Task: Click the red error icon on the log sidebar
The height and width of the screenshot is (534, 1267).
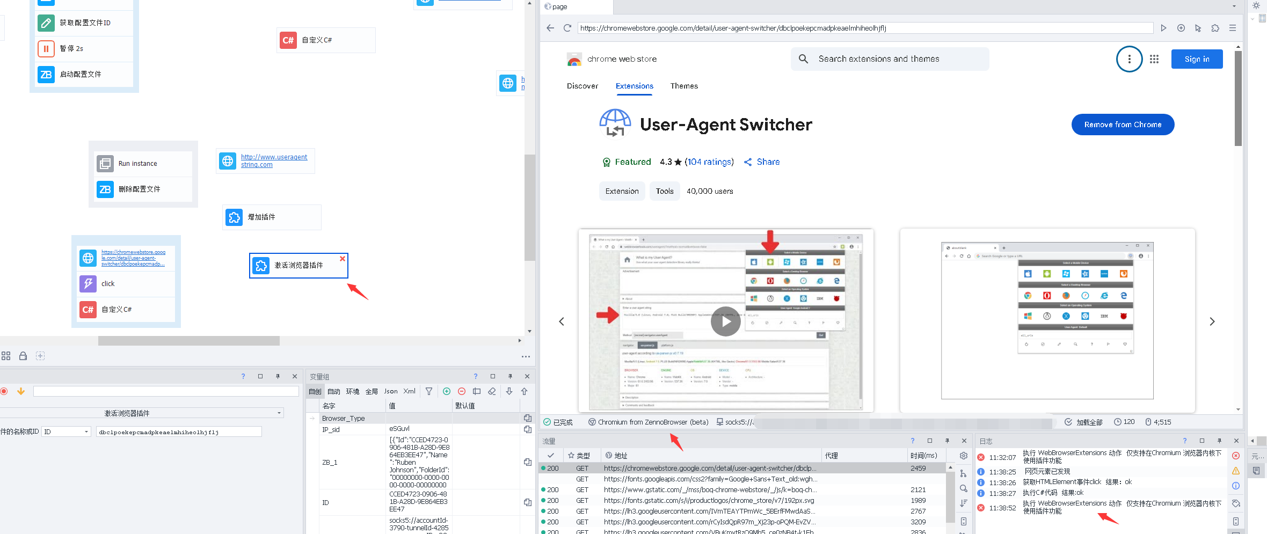Action: tap(1236, 456)
